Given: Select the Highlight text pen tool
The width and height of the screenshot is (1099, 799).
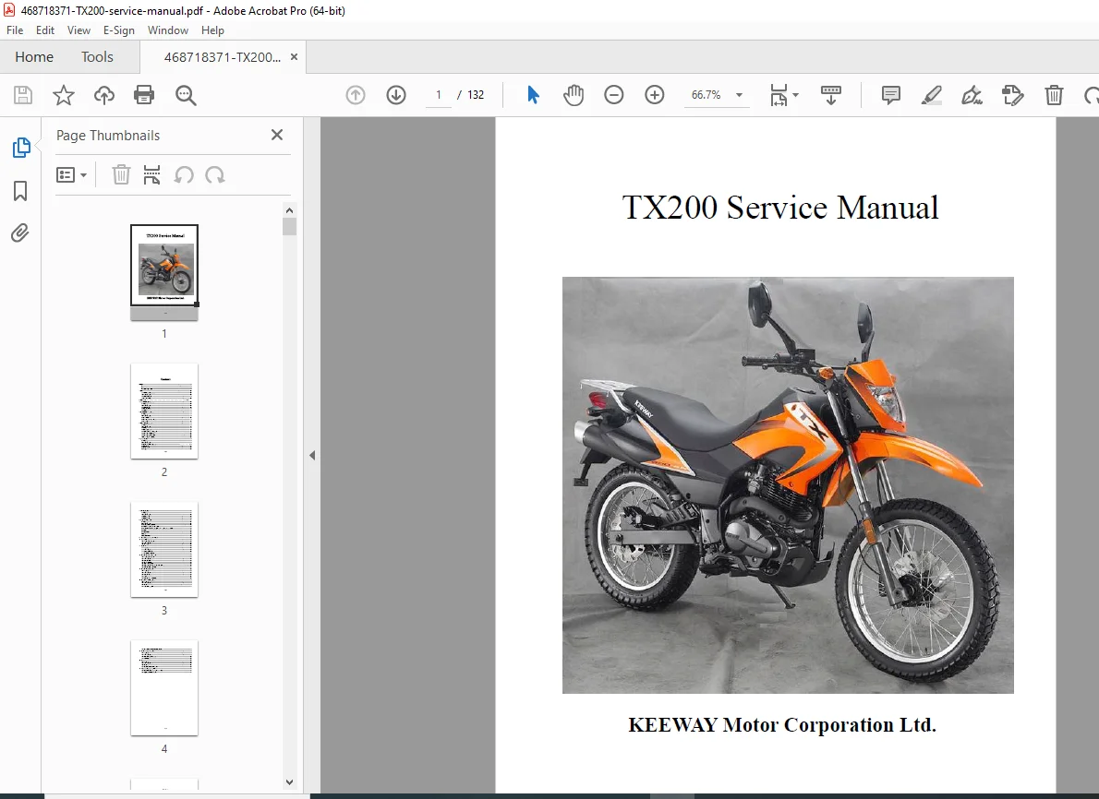Looking at the screenshot, I should [932, 95].
